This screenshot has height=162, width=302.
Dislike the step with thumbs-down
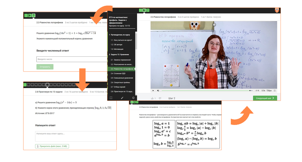[160, 98]
